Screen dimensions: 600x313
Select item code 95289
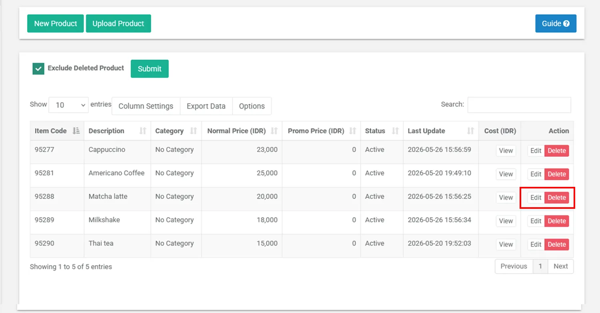pyautogui.click(x=44, y=220)
